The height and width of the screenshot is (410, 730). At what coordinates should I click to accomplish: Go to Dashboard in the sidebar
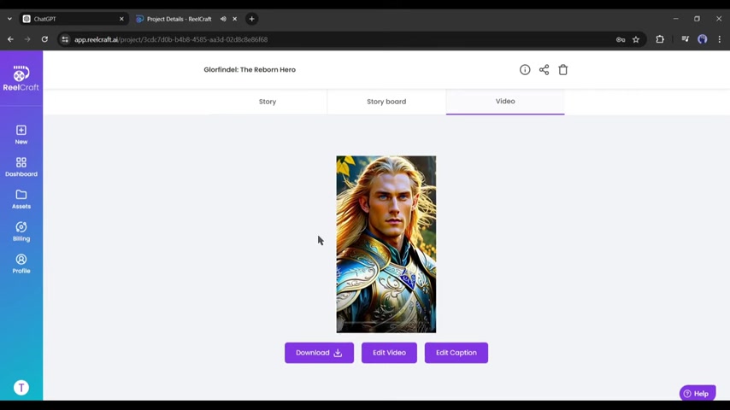click(21, 167)
